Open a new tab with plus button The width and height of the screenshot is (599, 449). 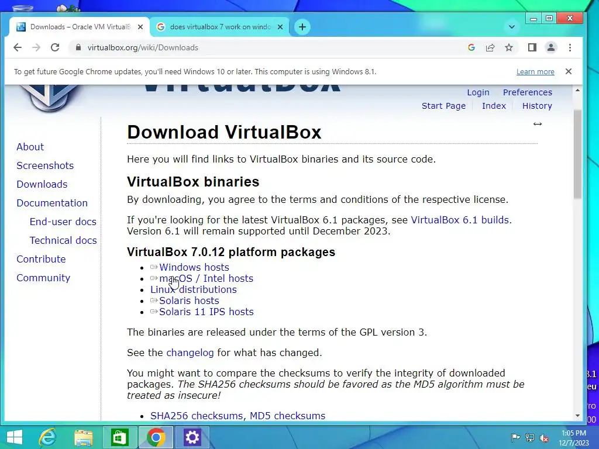point(302,27)
